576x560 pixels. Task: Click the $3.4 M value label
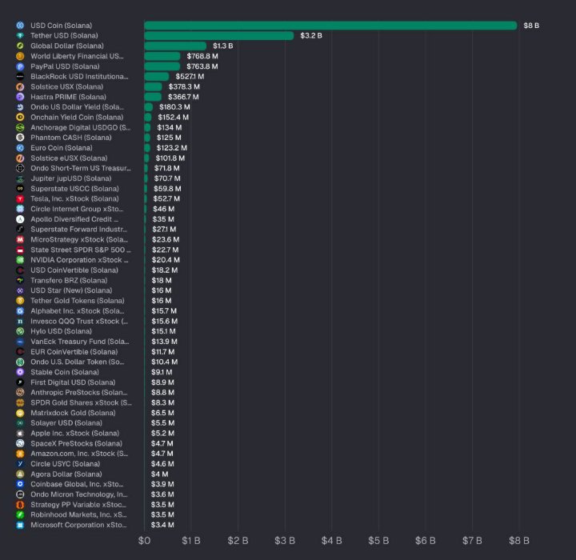click(162, 525)
